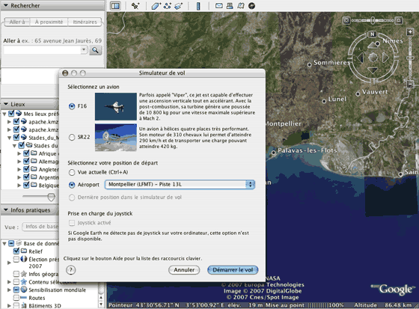Toggle the sidebar panel toolbar icon

coord(115,6)
